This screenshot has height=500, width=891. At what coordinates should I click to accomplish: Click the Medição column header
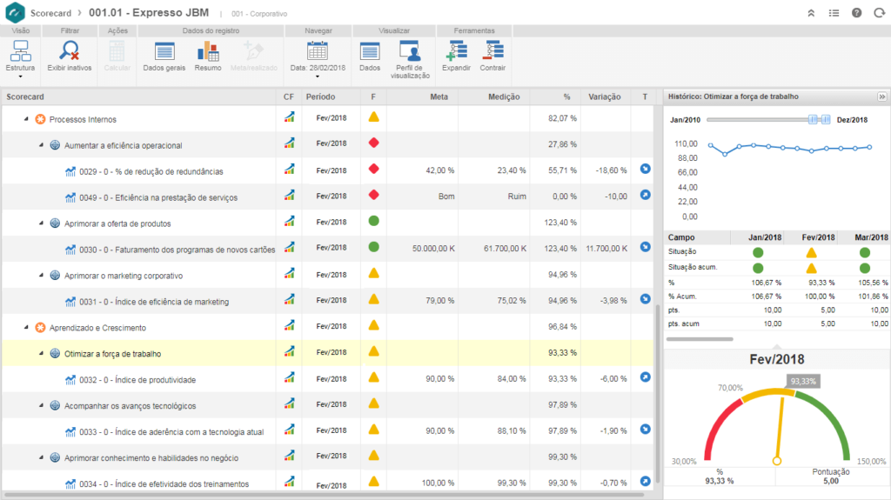click(504, 97)
